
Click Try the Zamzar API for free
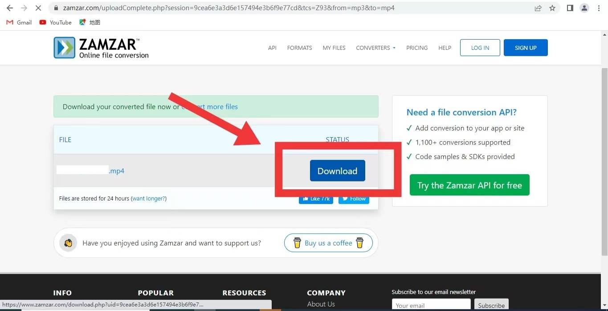tap(469, 185)
